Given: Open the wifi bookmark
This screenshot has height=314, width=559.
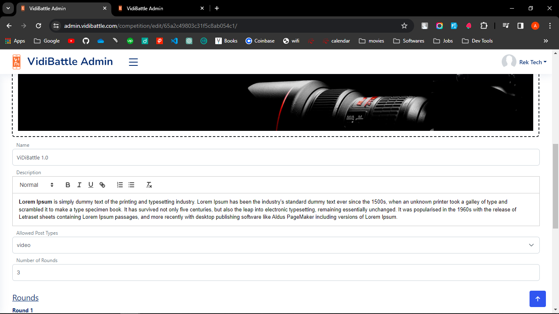Looking at the screenshot, I should coord(291,41).
